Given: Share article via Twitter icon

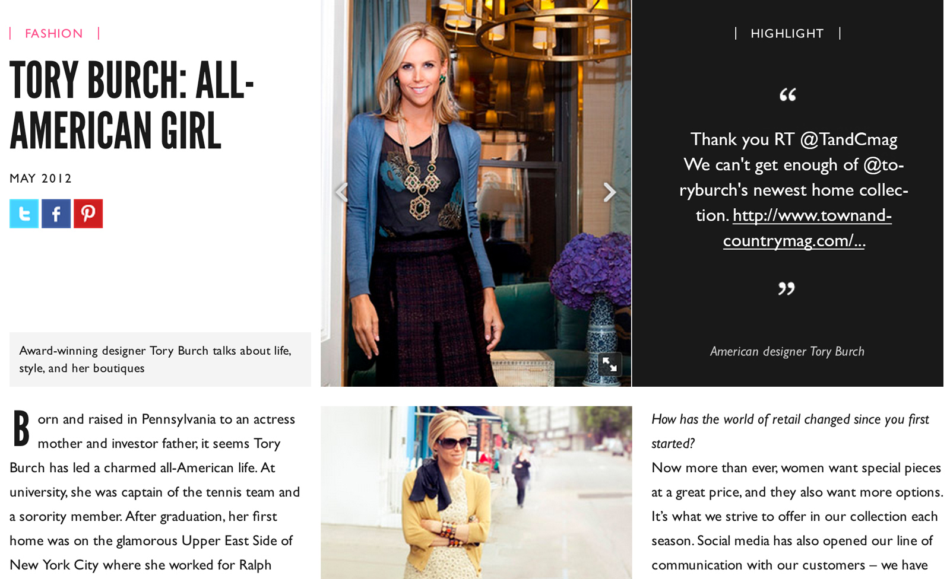Looking at the screenshot, I should coord(24,214).
